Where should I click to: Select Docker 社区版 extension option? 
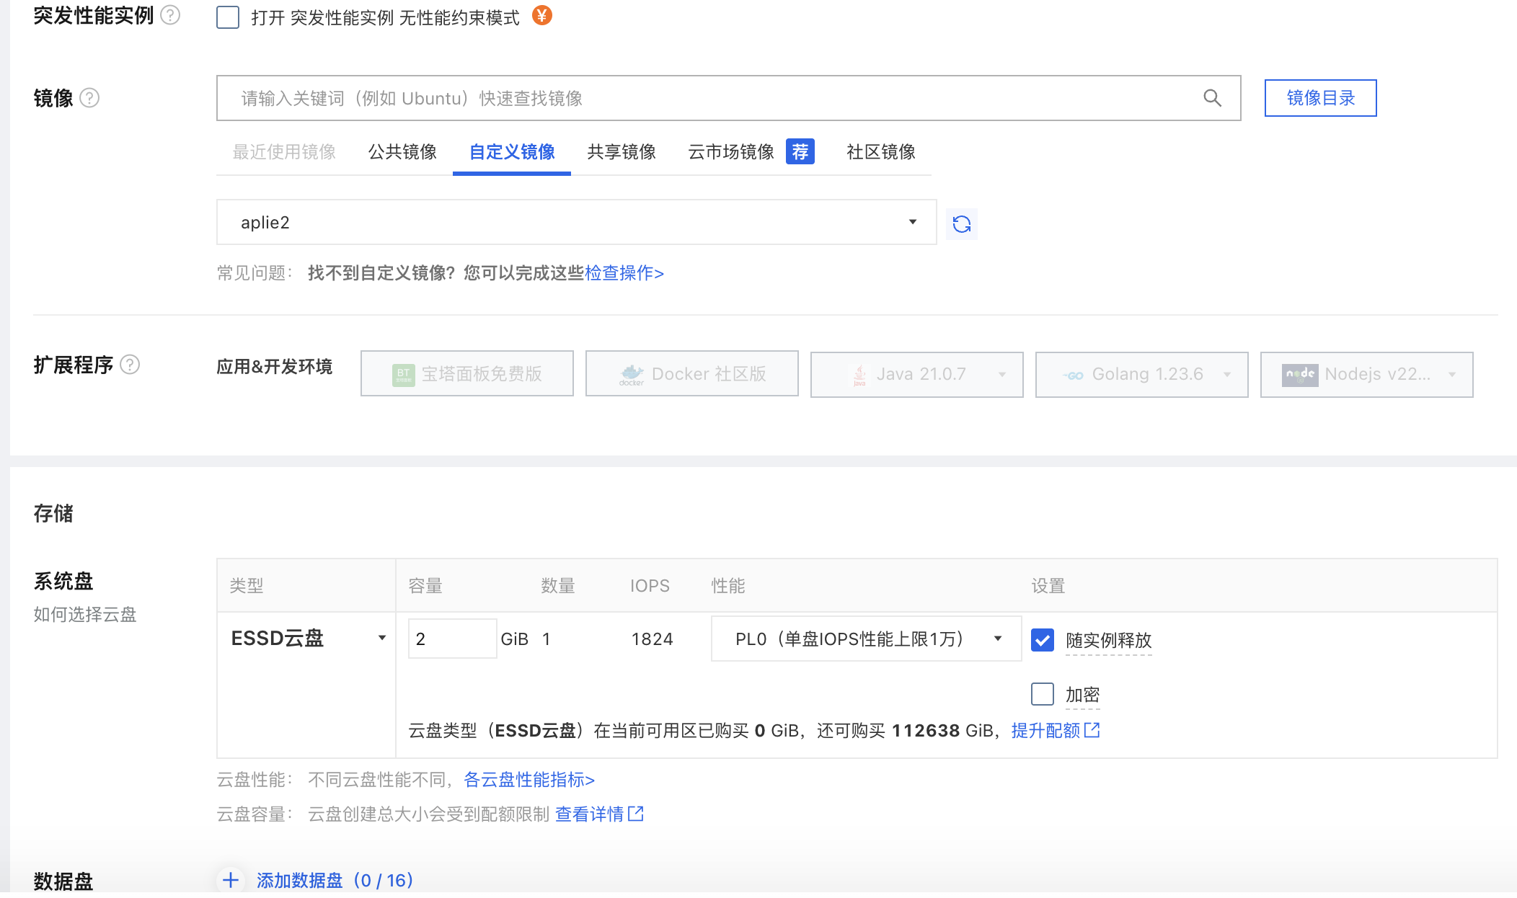[x=691, y=374]
